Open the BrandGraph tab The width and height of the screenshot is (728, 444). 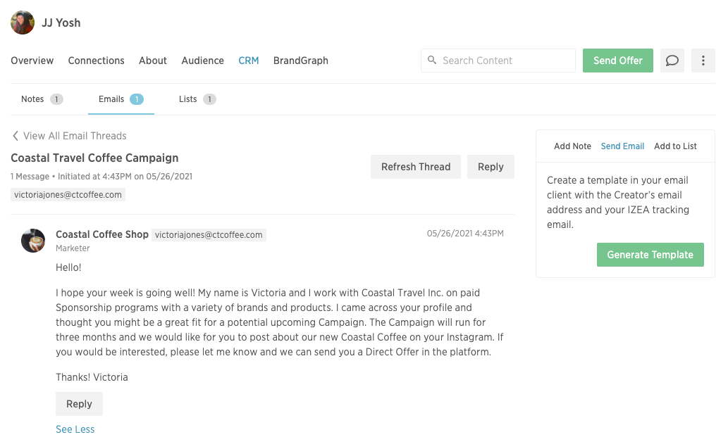click(300, 61)
